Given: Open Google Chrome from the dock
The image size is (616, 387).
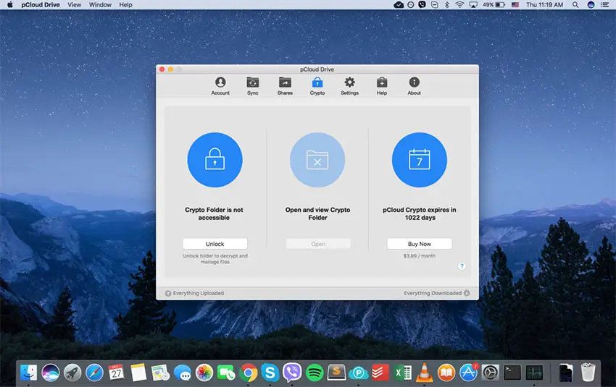Looking at the screenshot, I should (x=249, y=373).
